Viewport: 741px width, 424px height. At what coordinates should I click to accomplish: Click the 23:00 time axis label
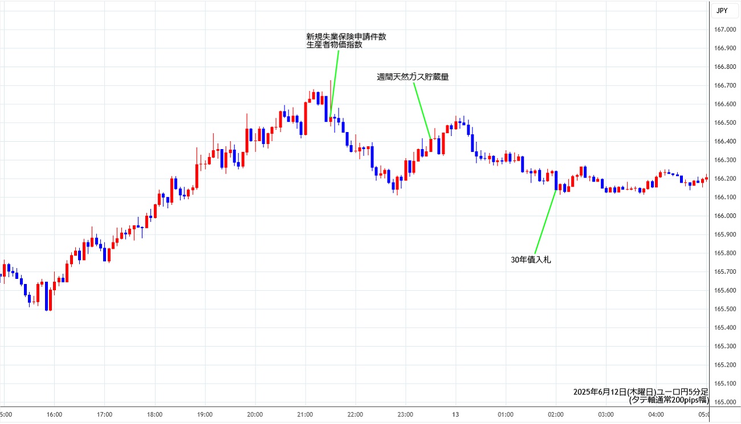click(x=405, y=414)
